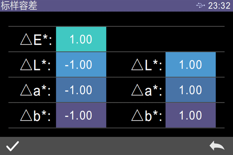The image size is (233, 155).
Task: Click the 23:32 clock in status bar
Action: [219, 5]
